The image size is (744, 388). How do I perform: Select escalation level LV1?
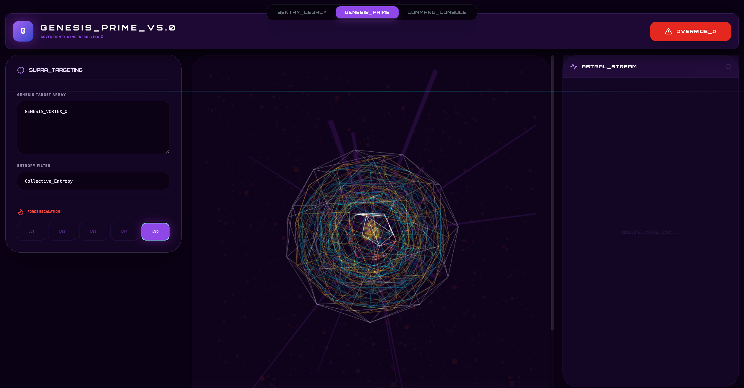[31, 232]
